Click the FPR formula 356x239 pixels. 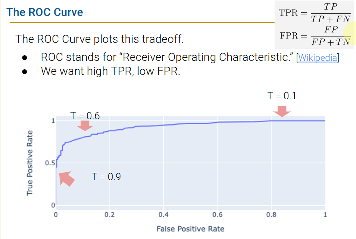point(315,36)
